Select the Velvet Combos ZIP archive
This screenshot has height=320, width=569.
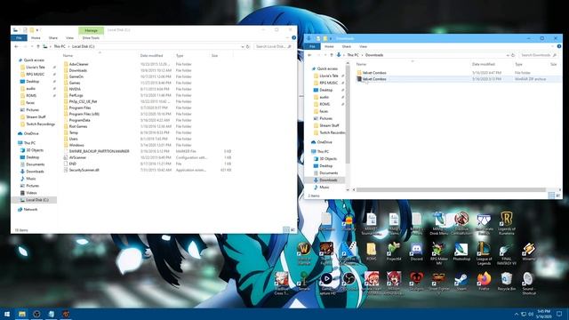coord(373,79)
